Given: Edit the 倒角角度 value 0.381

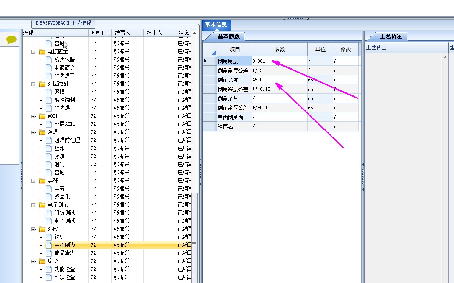Looking at the screenshot, I should (x=280, y=61).
